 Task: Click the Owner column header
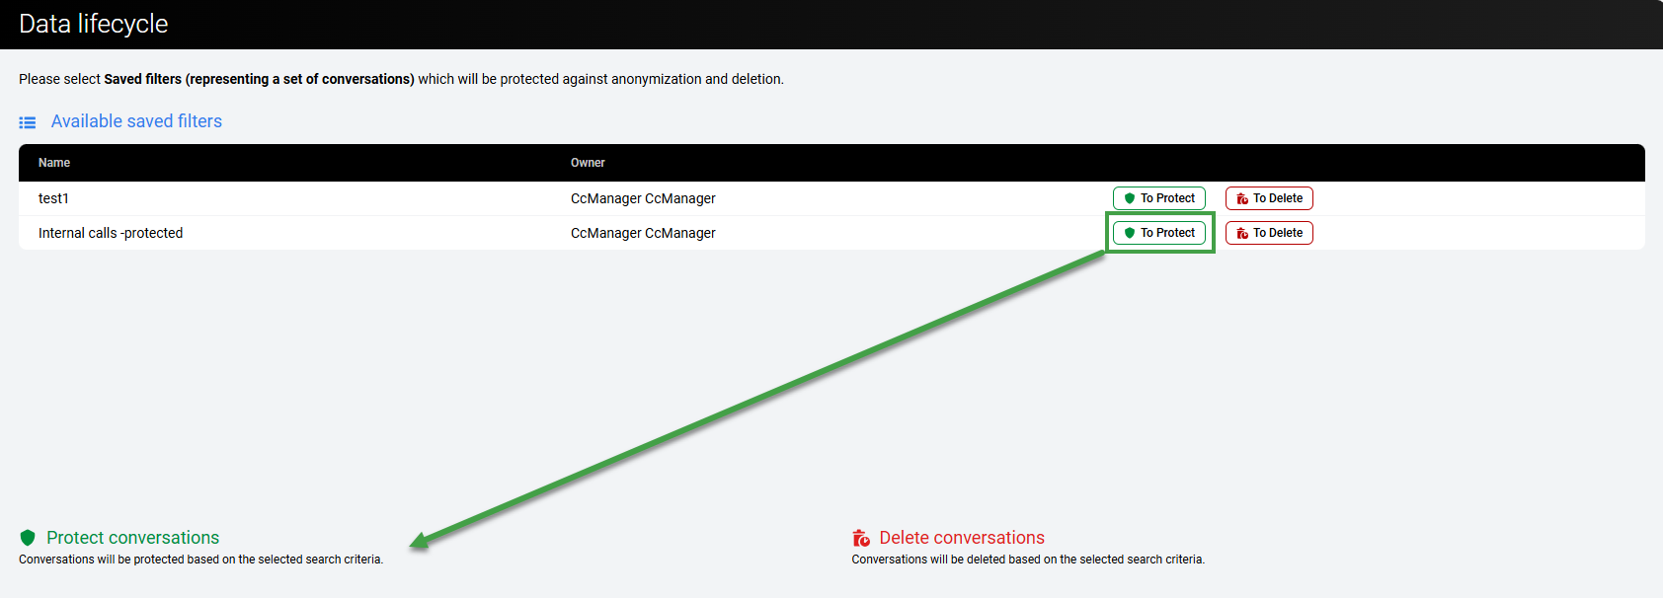588,163
